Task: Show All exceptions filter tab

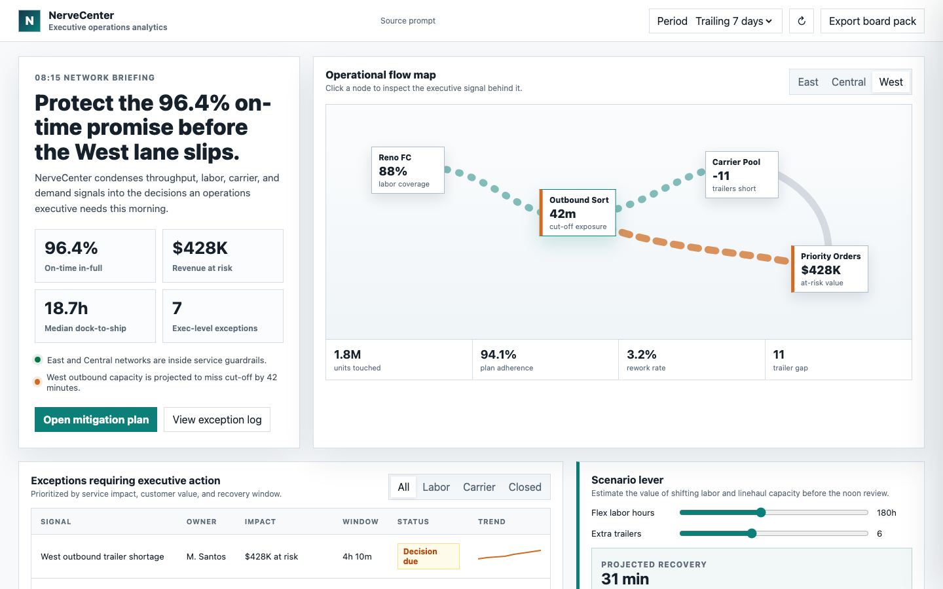Action: pos(403,487)
